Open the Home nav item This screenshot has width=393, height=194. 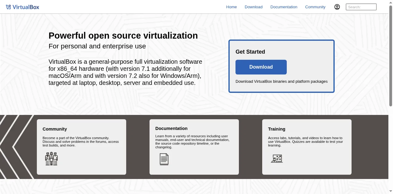[232, 7]
